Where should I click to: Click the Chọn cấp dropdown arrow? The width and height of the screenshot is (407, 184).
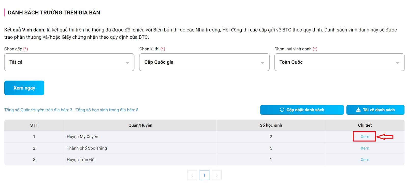pyautogui.click(x=127, y=63)
